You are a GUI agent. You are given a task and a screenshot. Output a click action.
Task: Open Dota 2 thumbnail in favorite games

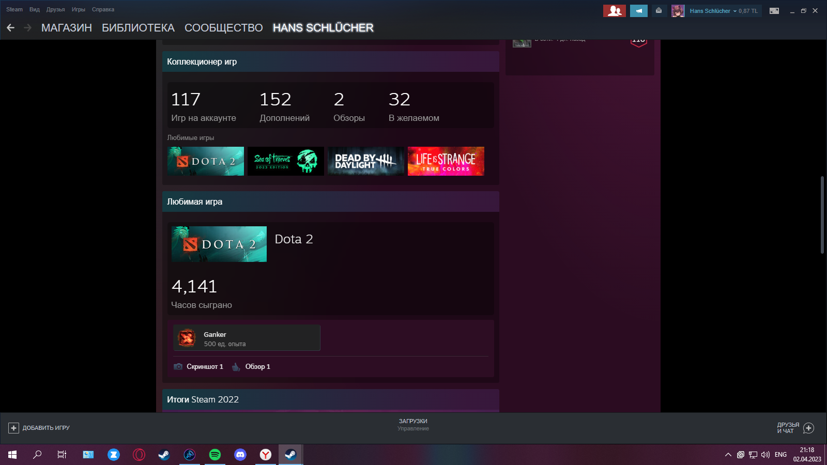pyautogui.click(x=206, y=161)
